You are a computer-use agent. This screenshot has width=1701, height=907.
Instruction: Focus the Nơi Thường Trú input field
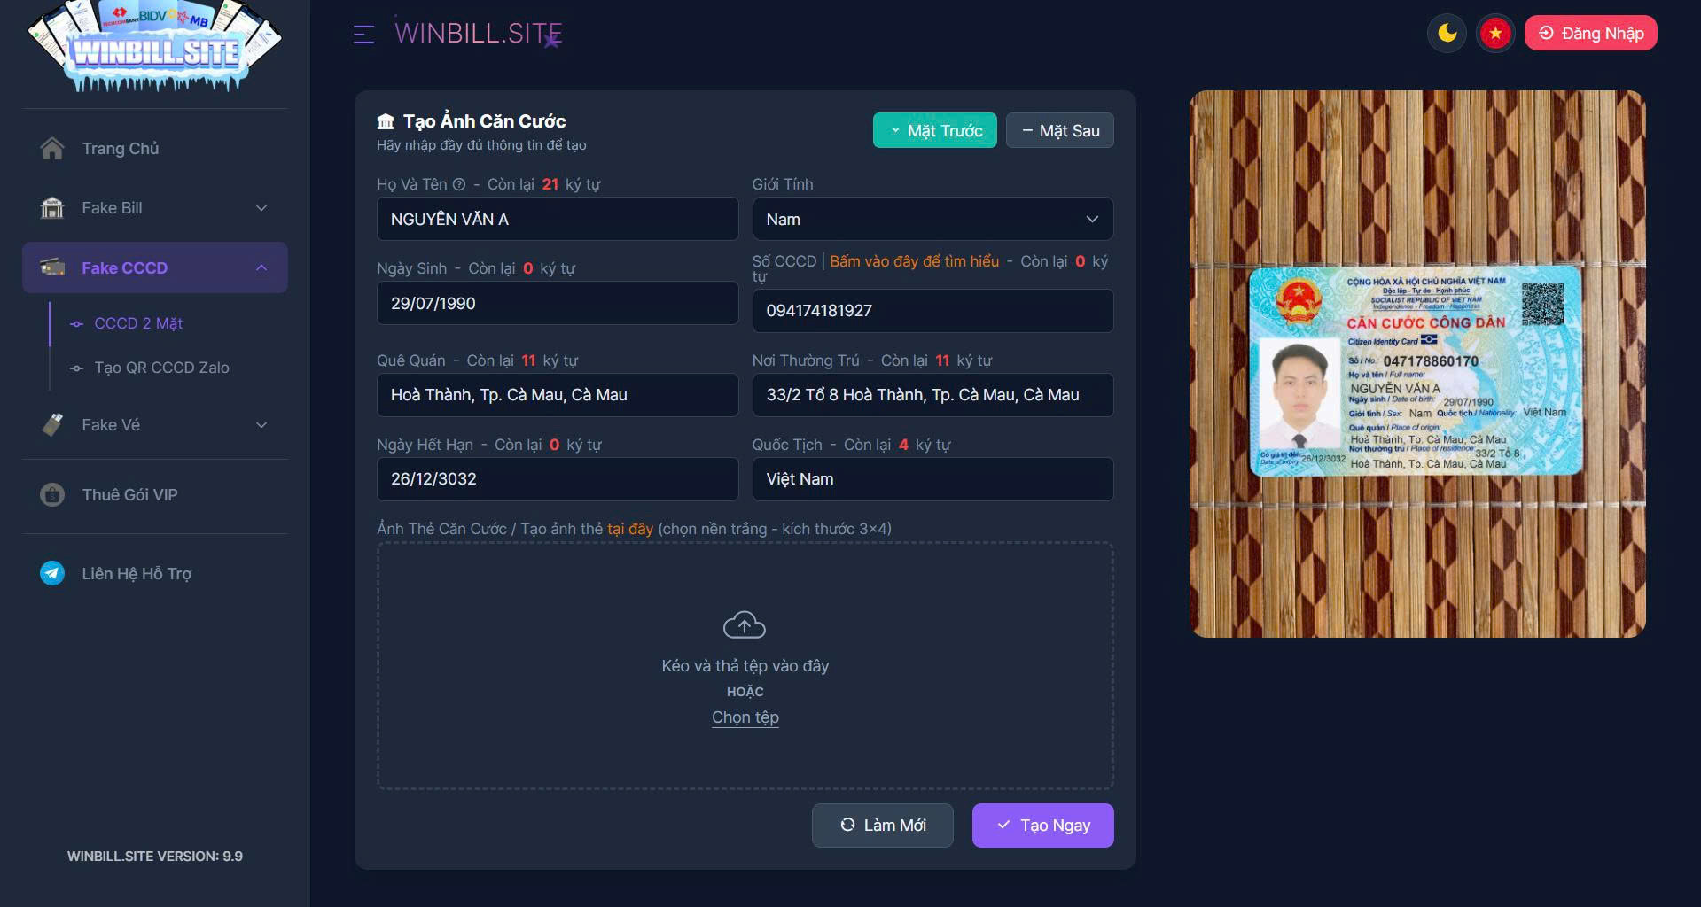[x=932, y=395]
